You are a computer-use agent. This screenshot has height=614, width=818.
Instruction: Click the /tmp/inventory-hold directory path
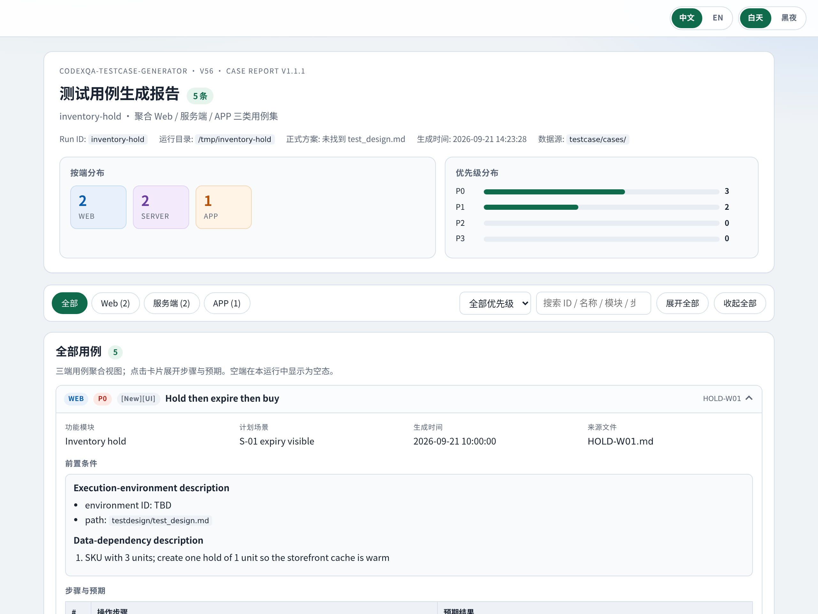point(235,139)
